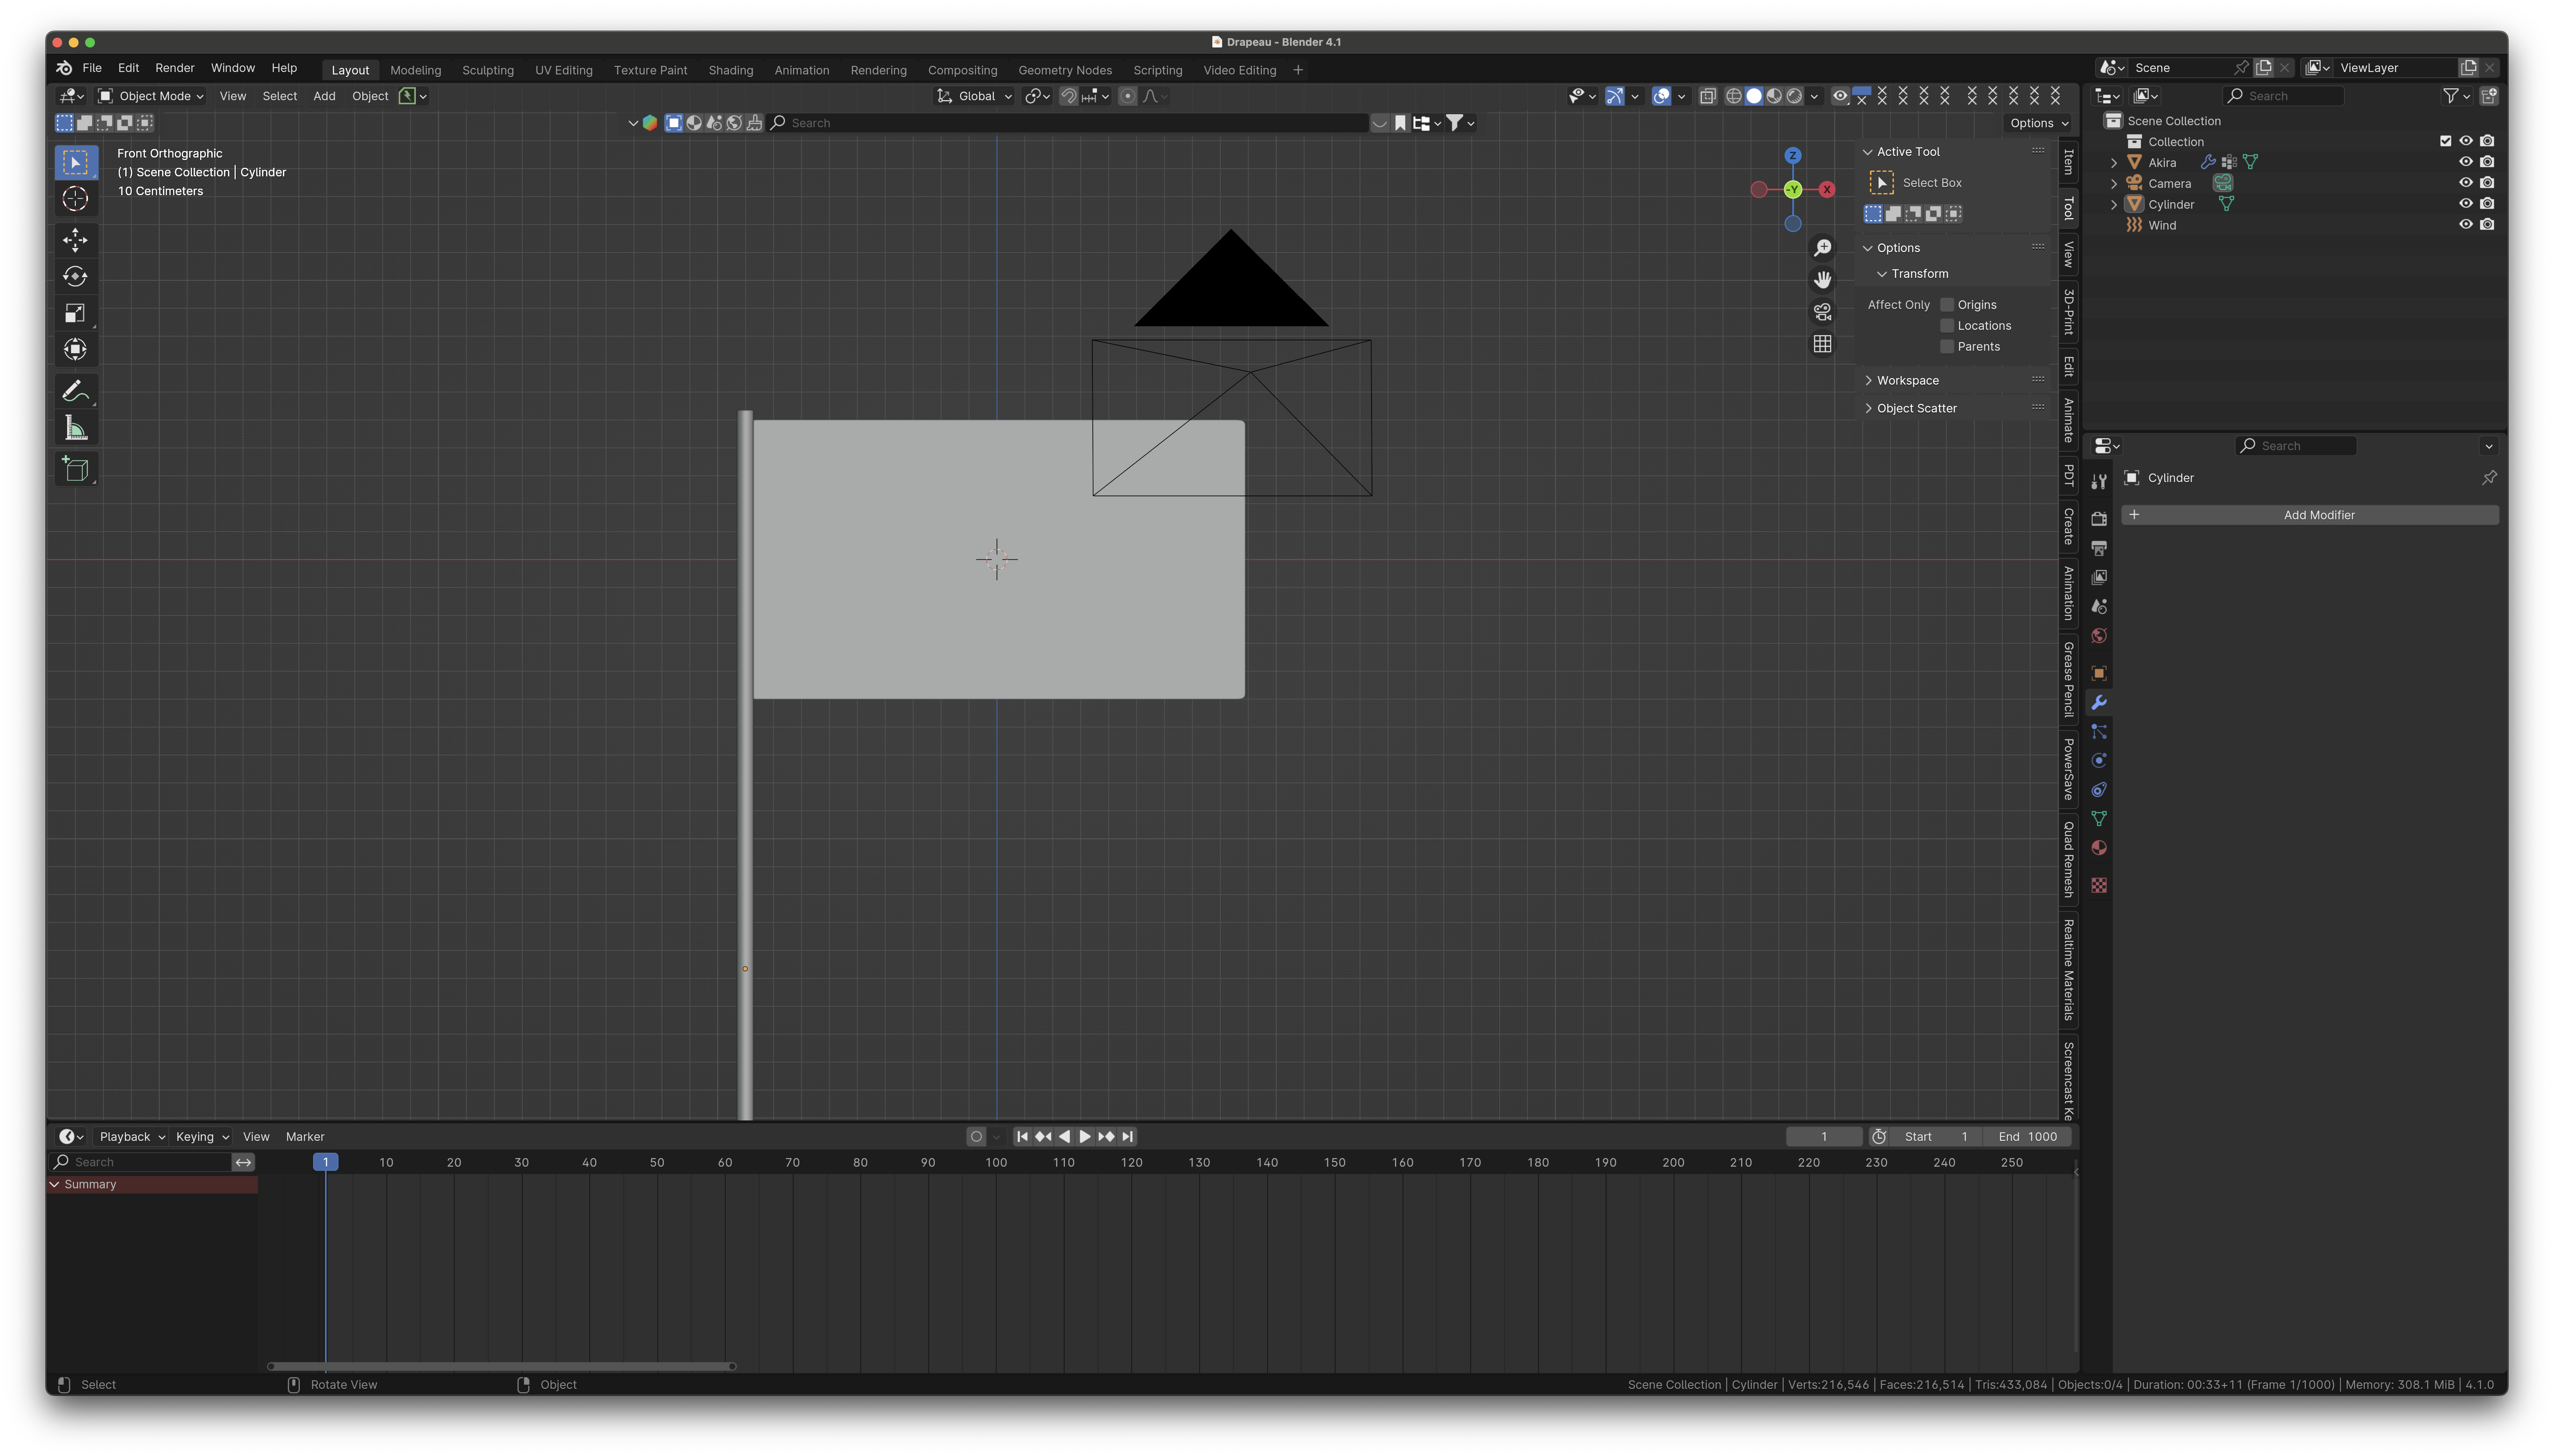This screenshot has width=2554, height=1456.
Task: Open the Physics properties tab icon
Action: (2099, 761)
